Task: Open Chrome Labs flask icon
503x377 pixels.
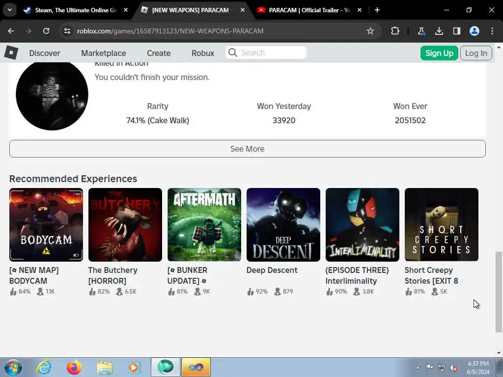Action: click(x=421, y=31)
